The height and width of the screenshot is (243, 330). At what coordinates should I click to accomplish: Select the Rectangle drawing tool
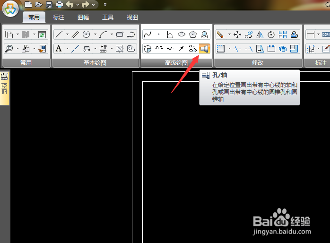[120, 35]
